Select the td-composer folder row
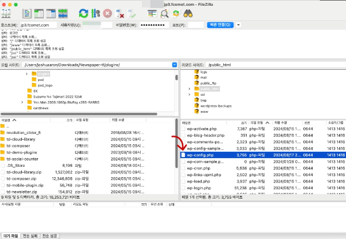 pyautogui.click(x=88, y=146)
